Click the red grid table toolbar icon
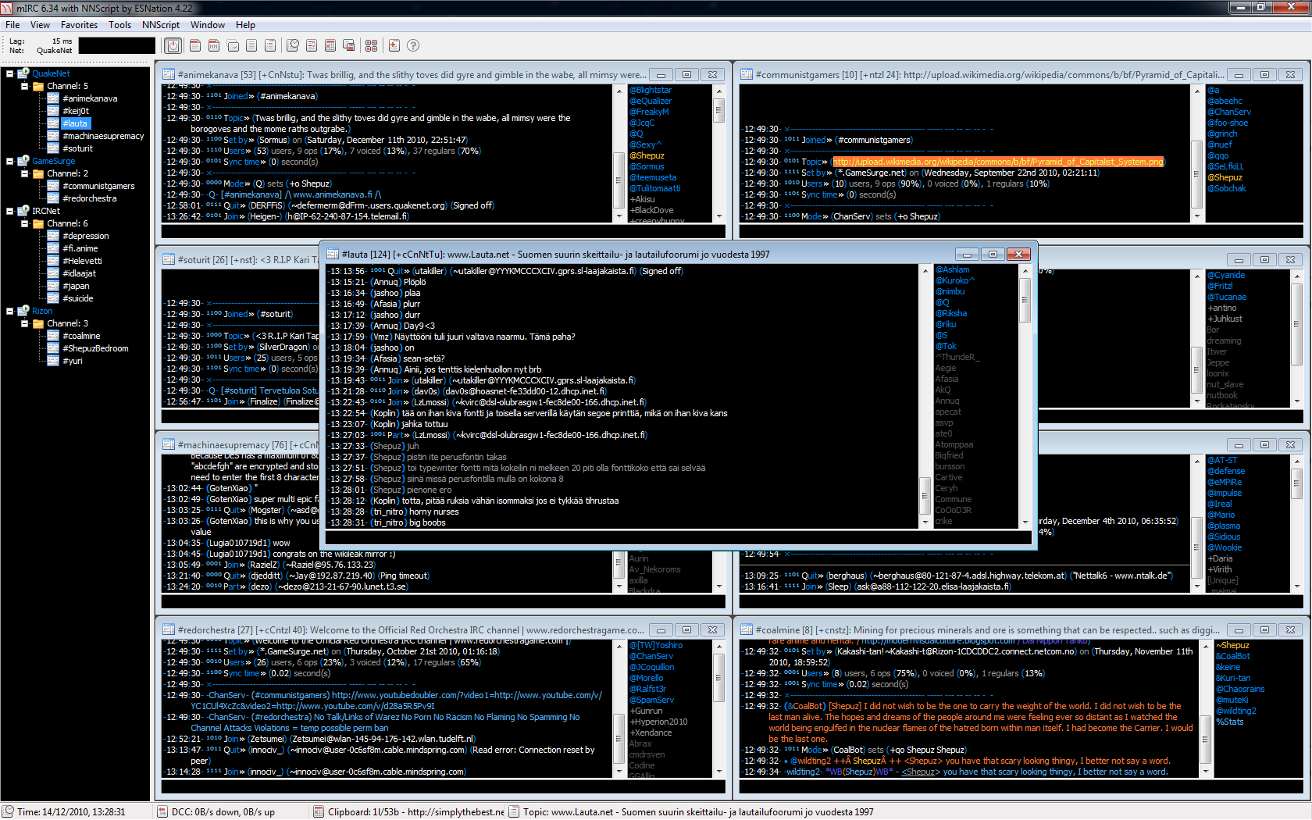The height and width of the screenshot is (820, 1312). (330, 46)
